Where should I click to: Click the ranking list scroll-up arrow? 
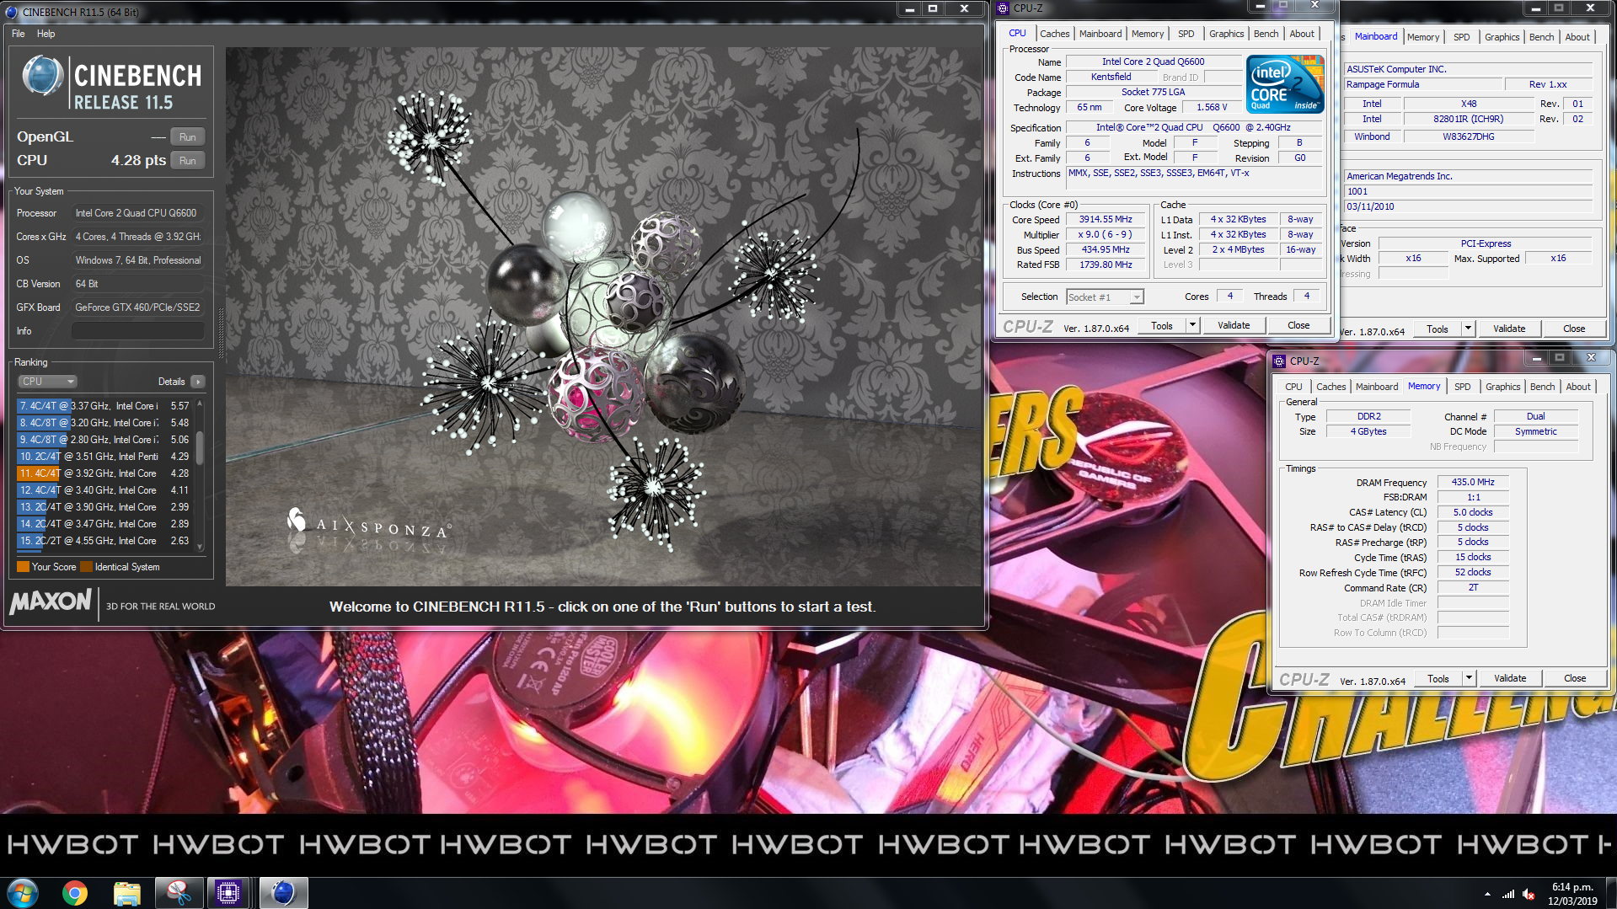point(200,404)
